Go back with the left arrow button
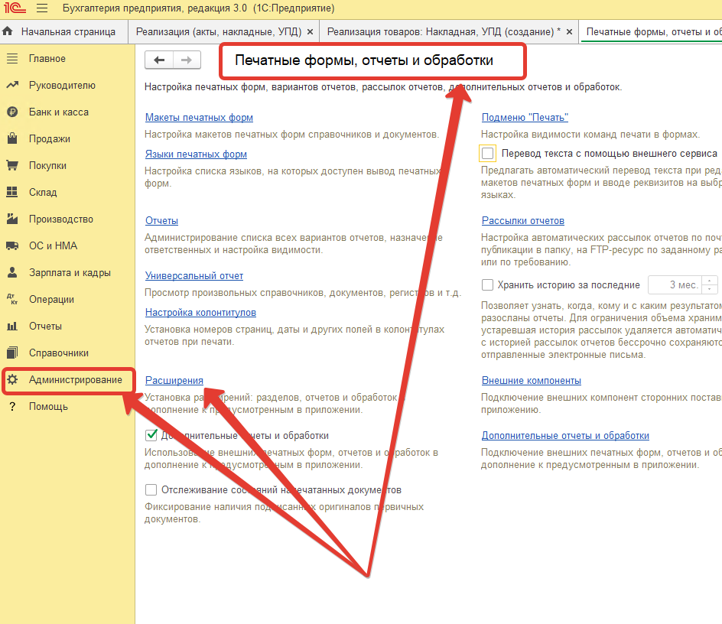Viewport: 722px width, 624px height. [x=159, y=60]
